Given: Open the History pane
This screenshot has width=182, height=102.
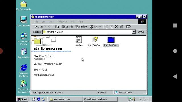Looking at the screenshot, I should tap(95, 27).
